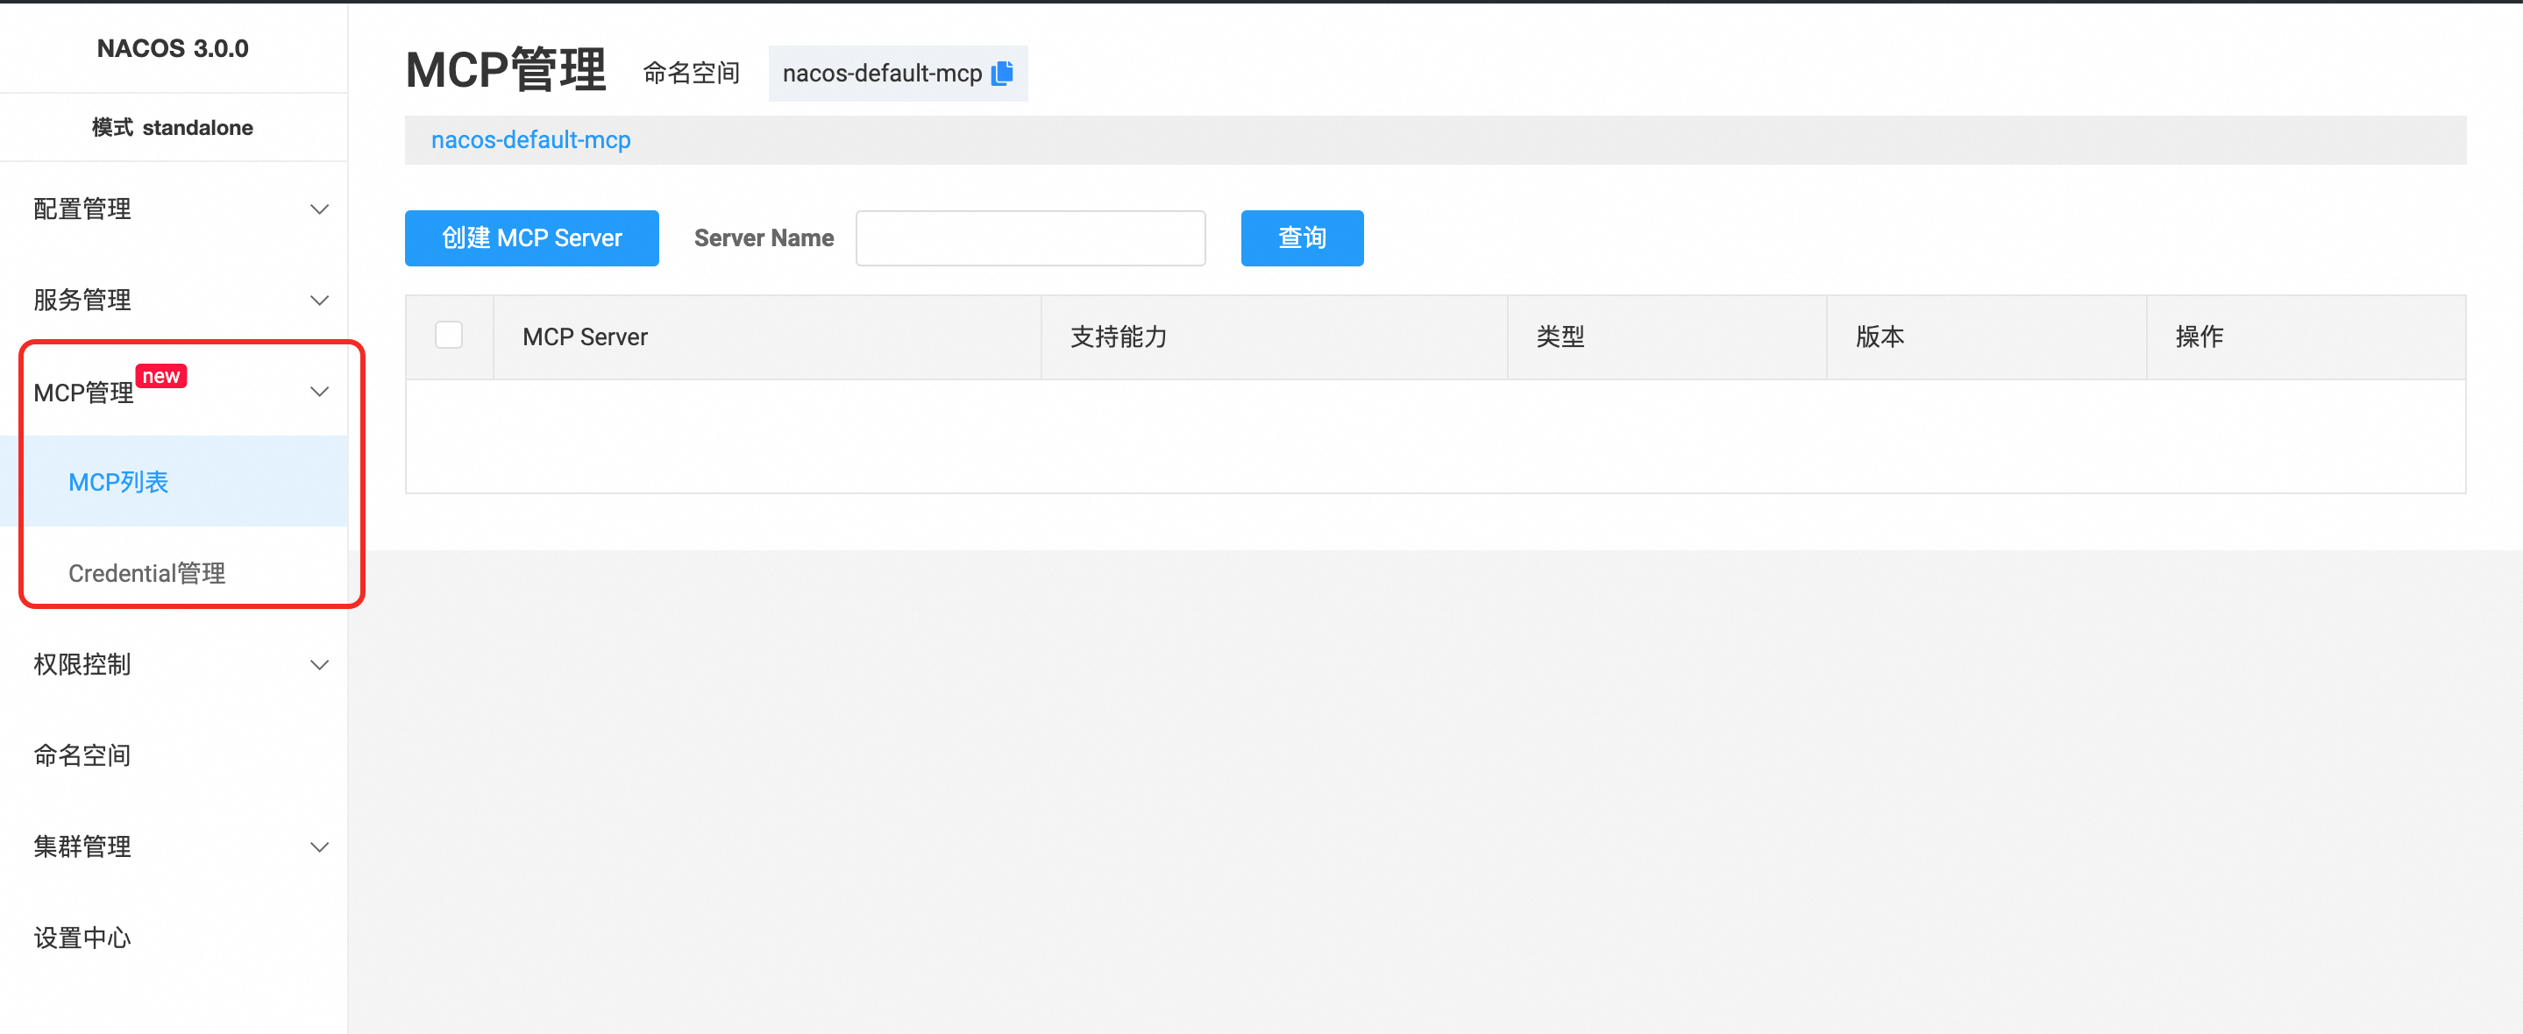Viewport: 2523px width, 1034px height.
Task: Open the Credential管理 submenu item
Action: [147, 573]
